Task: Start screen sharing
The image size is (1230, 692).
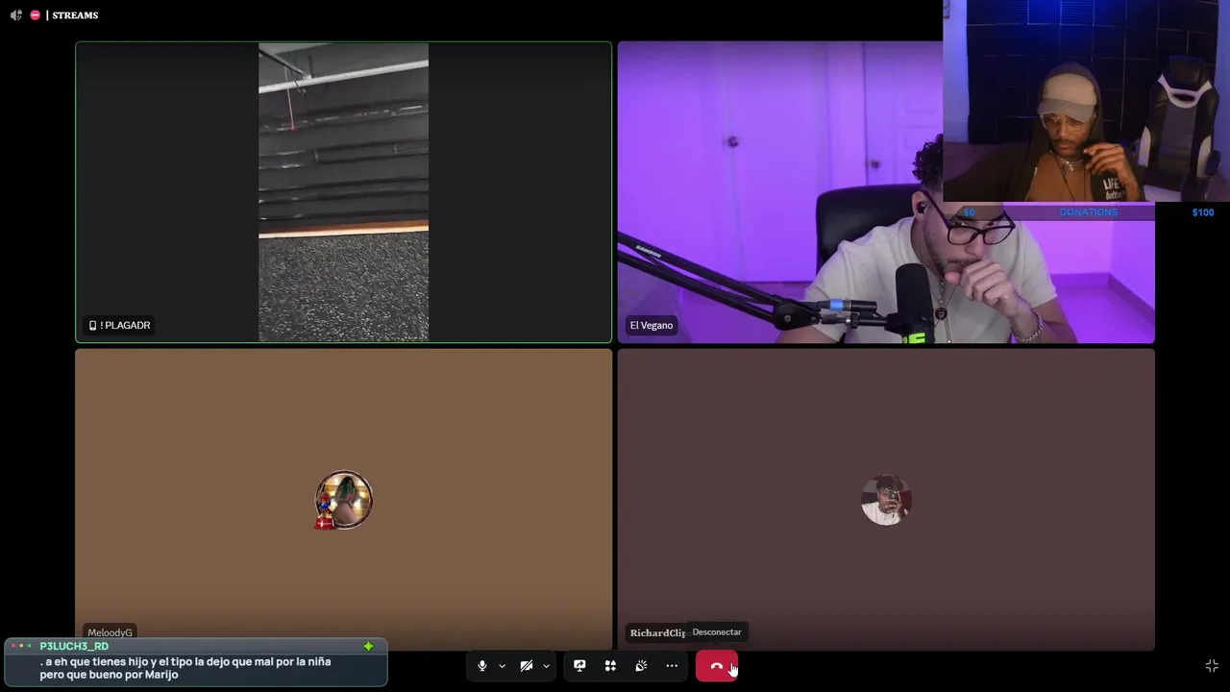Action: tap(579, 666)
